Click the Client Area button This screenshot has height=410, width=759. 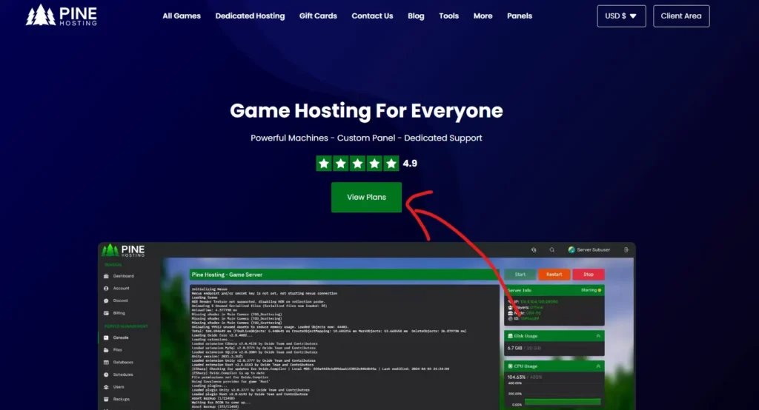[681, 16]
